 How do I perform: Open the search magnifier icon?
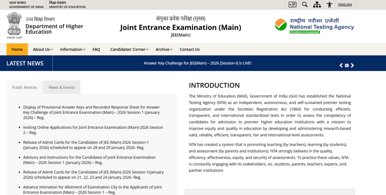click(305, 5)
